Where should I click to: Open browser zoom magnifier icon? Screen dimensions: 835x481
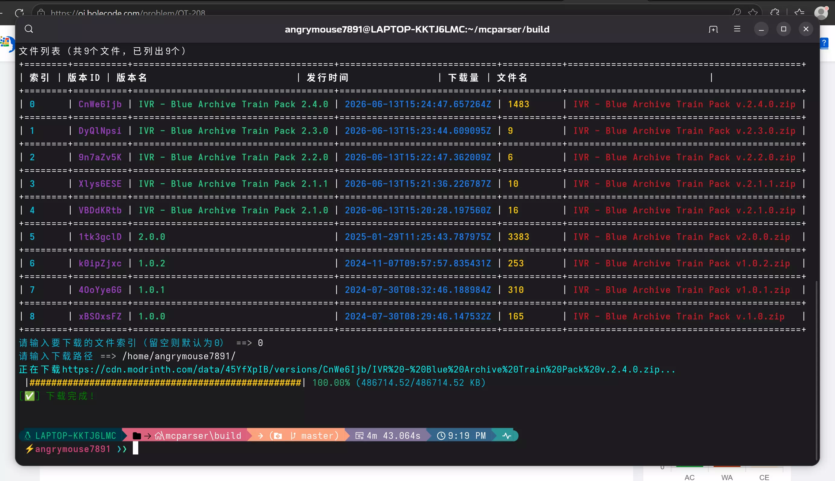click(736, 13)
